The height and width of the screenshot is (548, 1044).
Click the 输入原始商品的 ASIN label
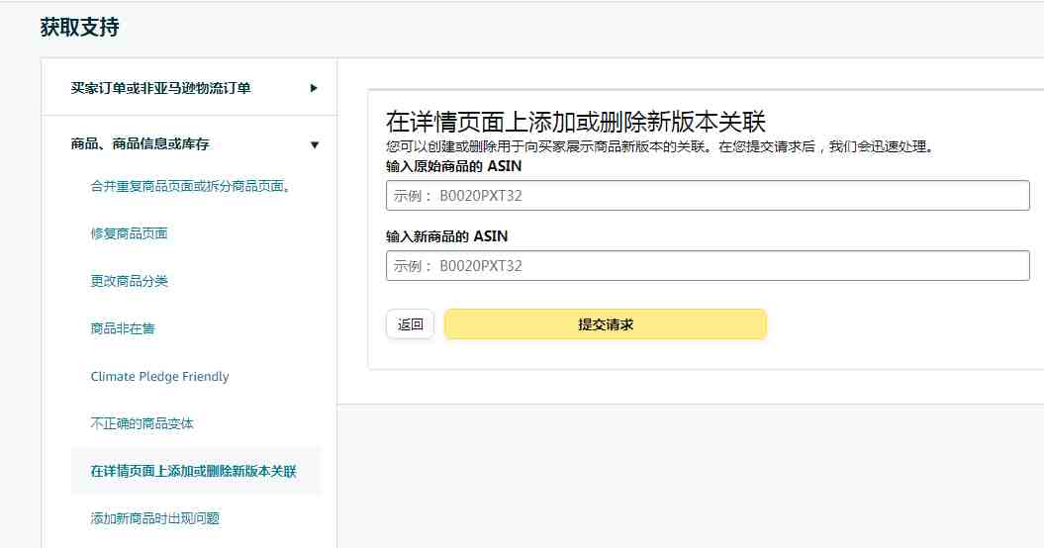tap(453, 166)
